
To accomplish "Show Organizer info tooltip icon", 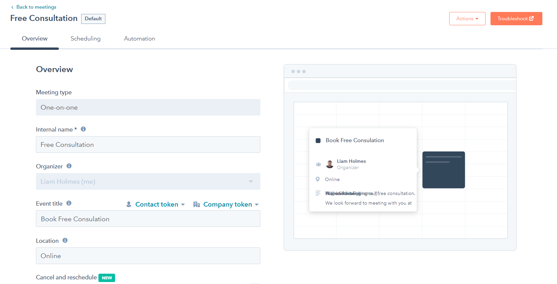I will [x=69, y=166].
